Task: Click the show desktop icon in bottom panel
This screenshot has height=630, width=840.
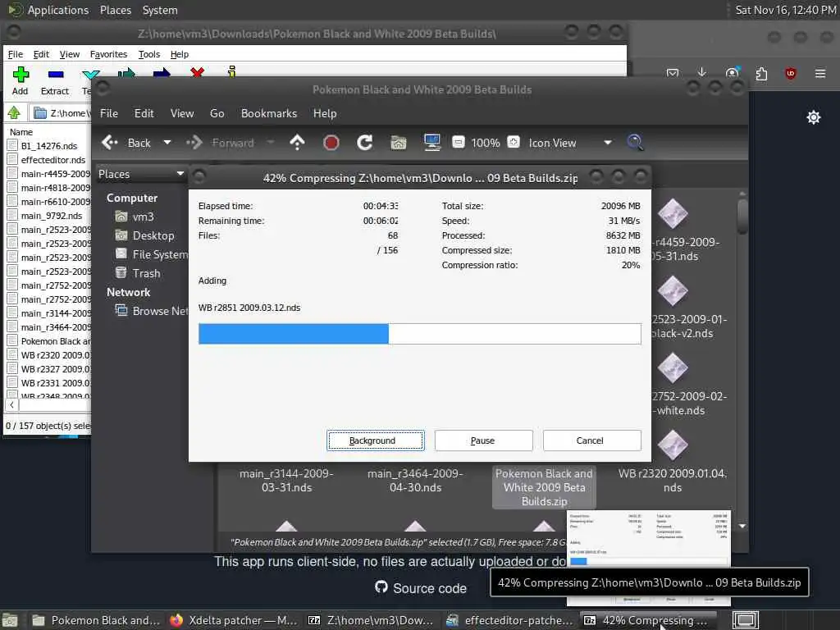Action: pos(10,621)
